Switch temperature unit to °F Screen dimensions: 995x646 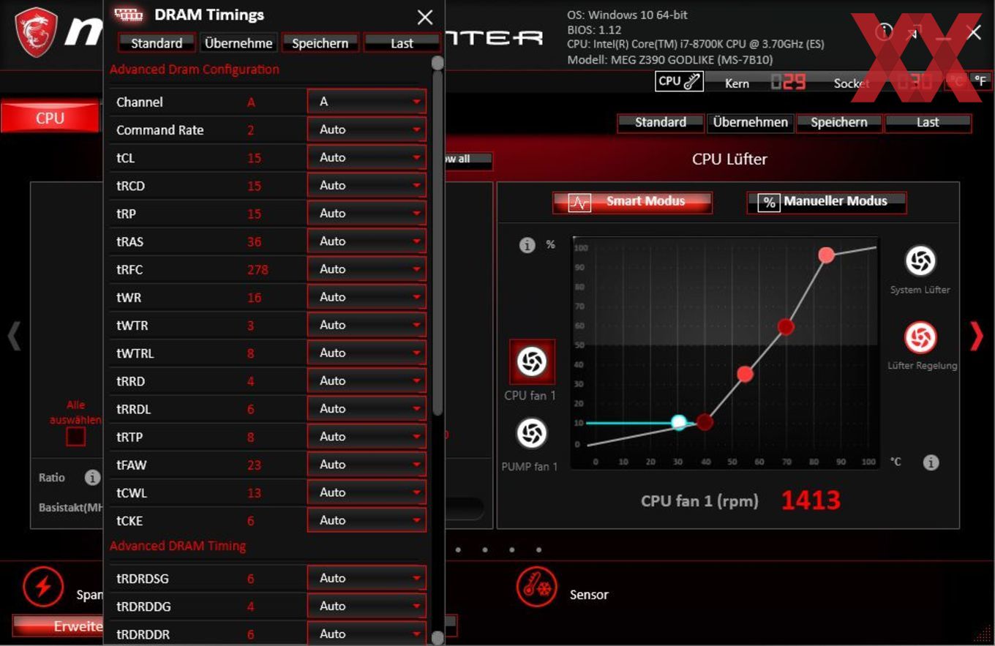980,80
